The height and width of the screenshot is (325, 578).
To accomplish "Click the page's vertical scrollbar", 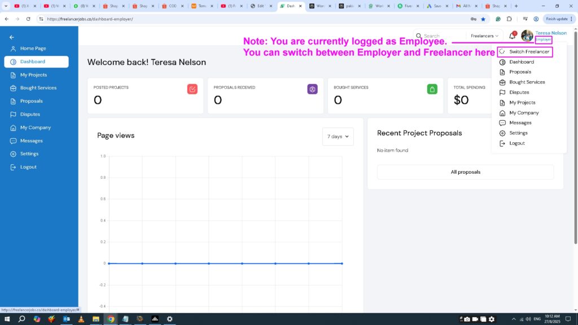I will pyautogui.click(x=575, y=141).
